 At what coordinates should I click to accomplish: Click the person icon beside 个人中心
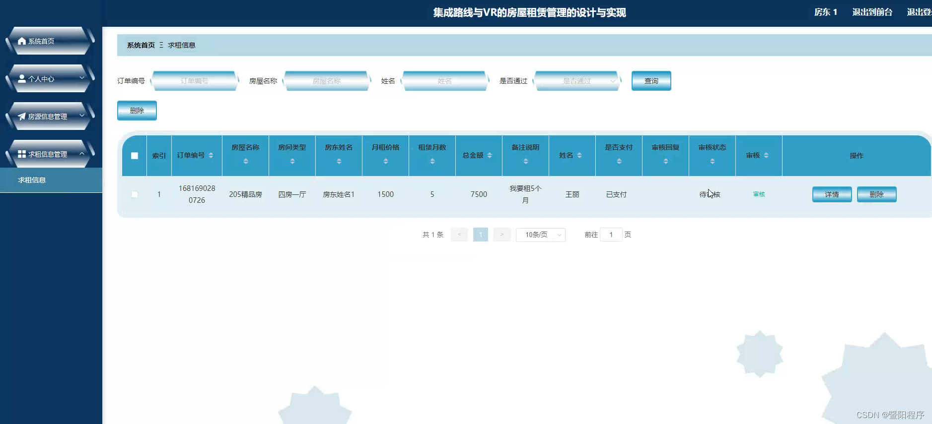(22, 79)
